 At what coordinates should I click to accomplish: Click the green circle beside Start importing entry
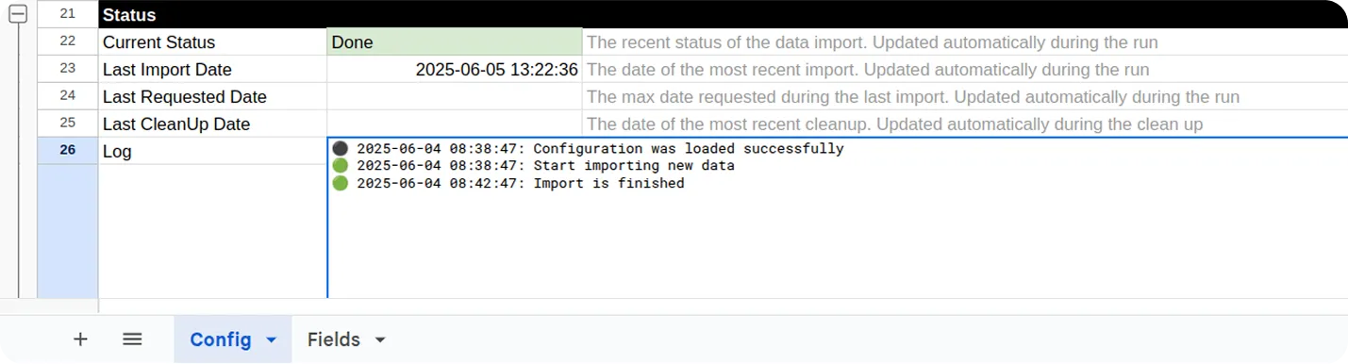341,165
